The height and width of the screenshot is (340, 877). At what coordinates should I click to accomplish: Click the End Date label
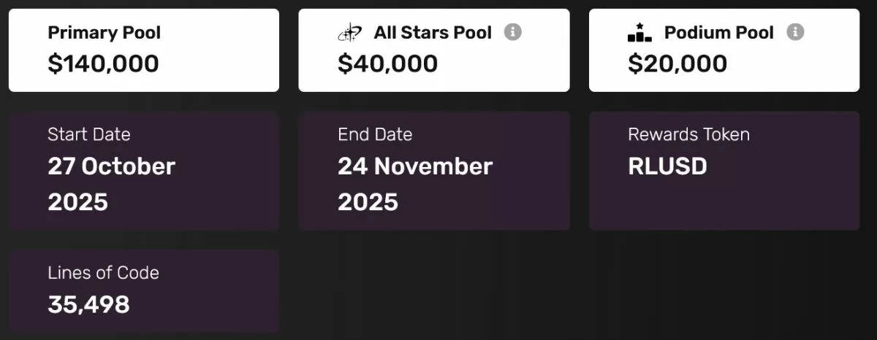click(375, 134)
